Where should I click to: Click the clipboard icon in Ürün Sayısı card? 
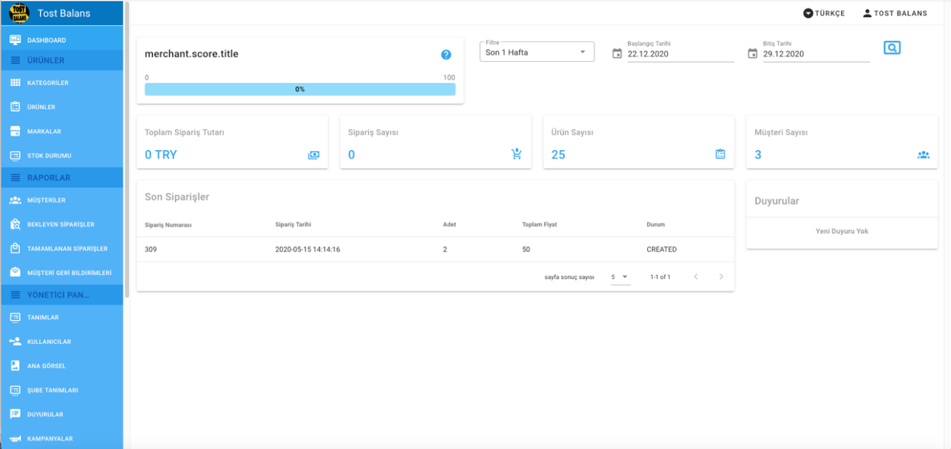(720, 154)
